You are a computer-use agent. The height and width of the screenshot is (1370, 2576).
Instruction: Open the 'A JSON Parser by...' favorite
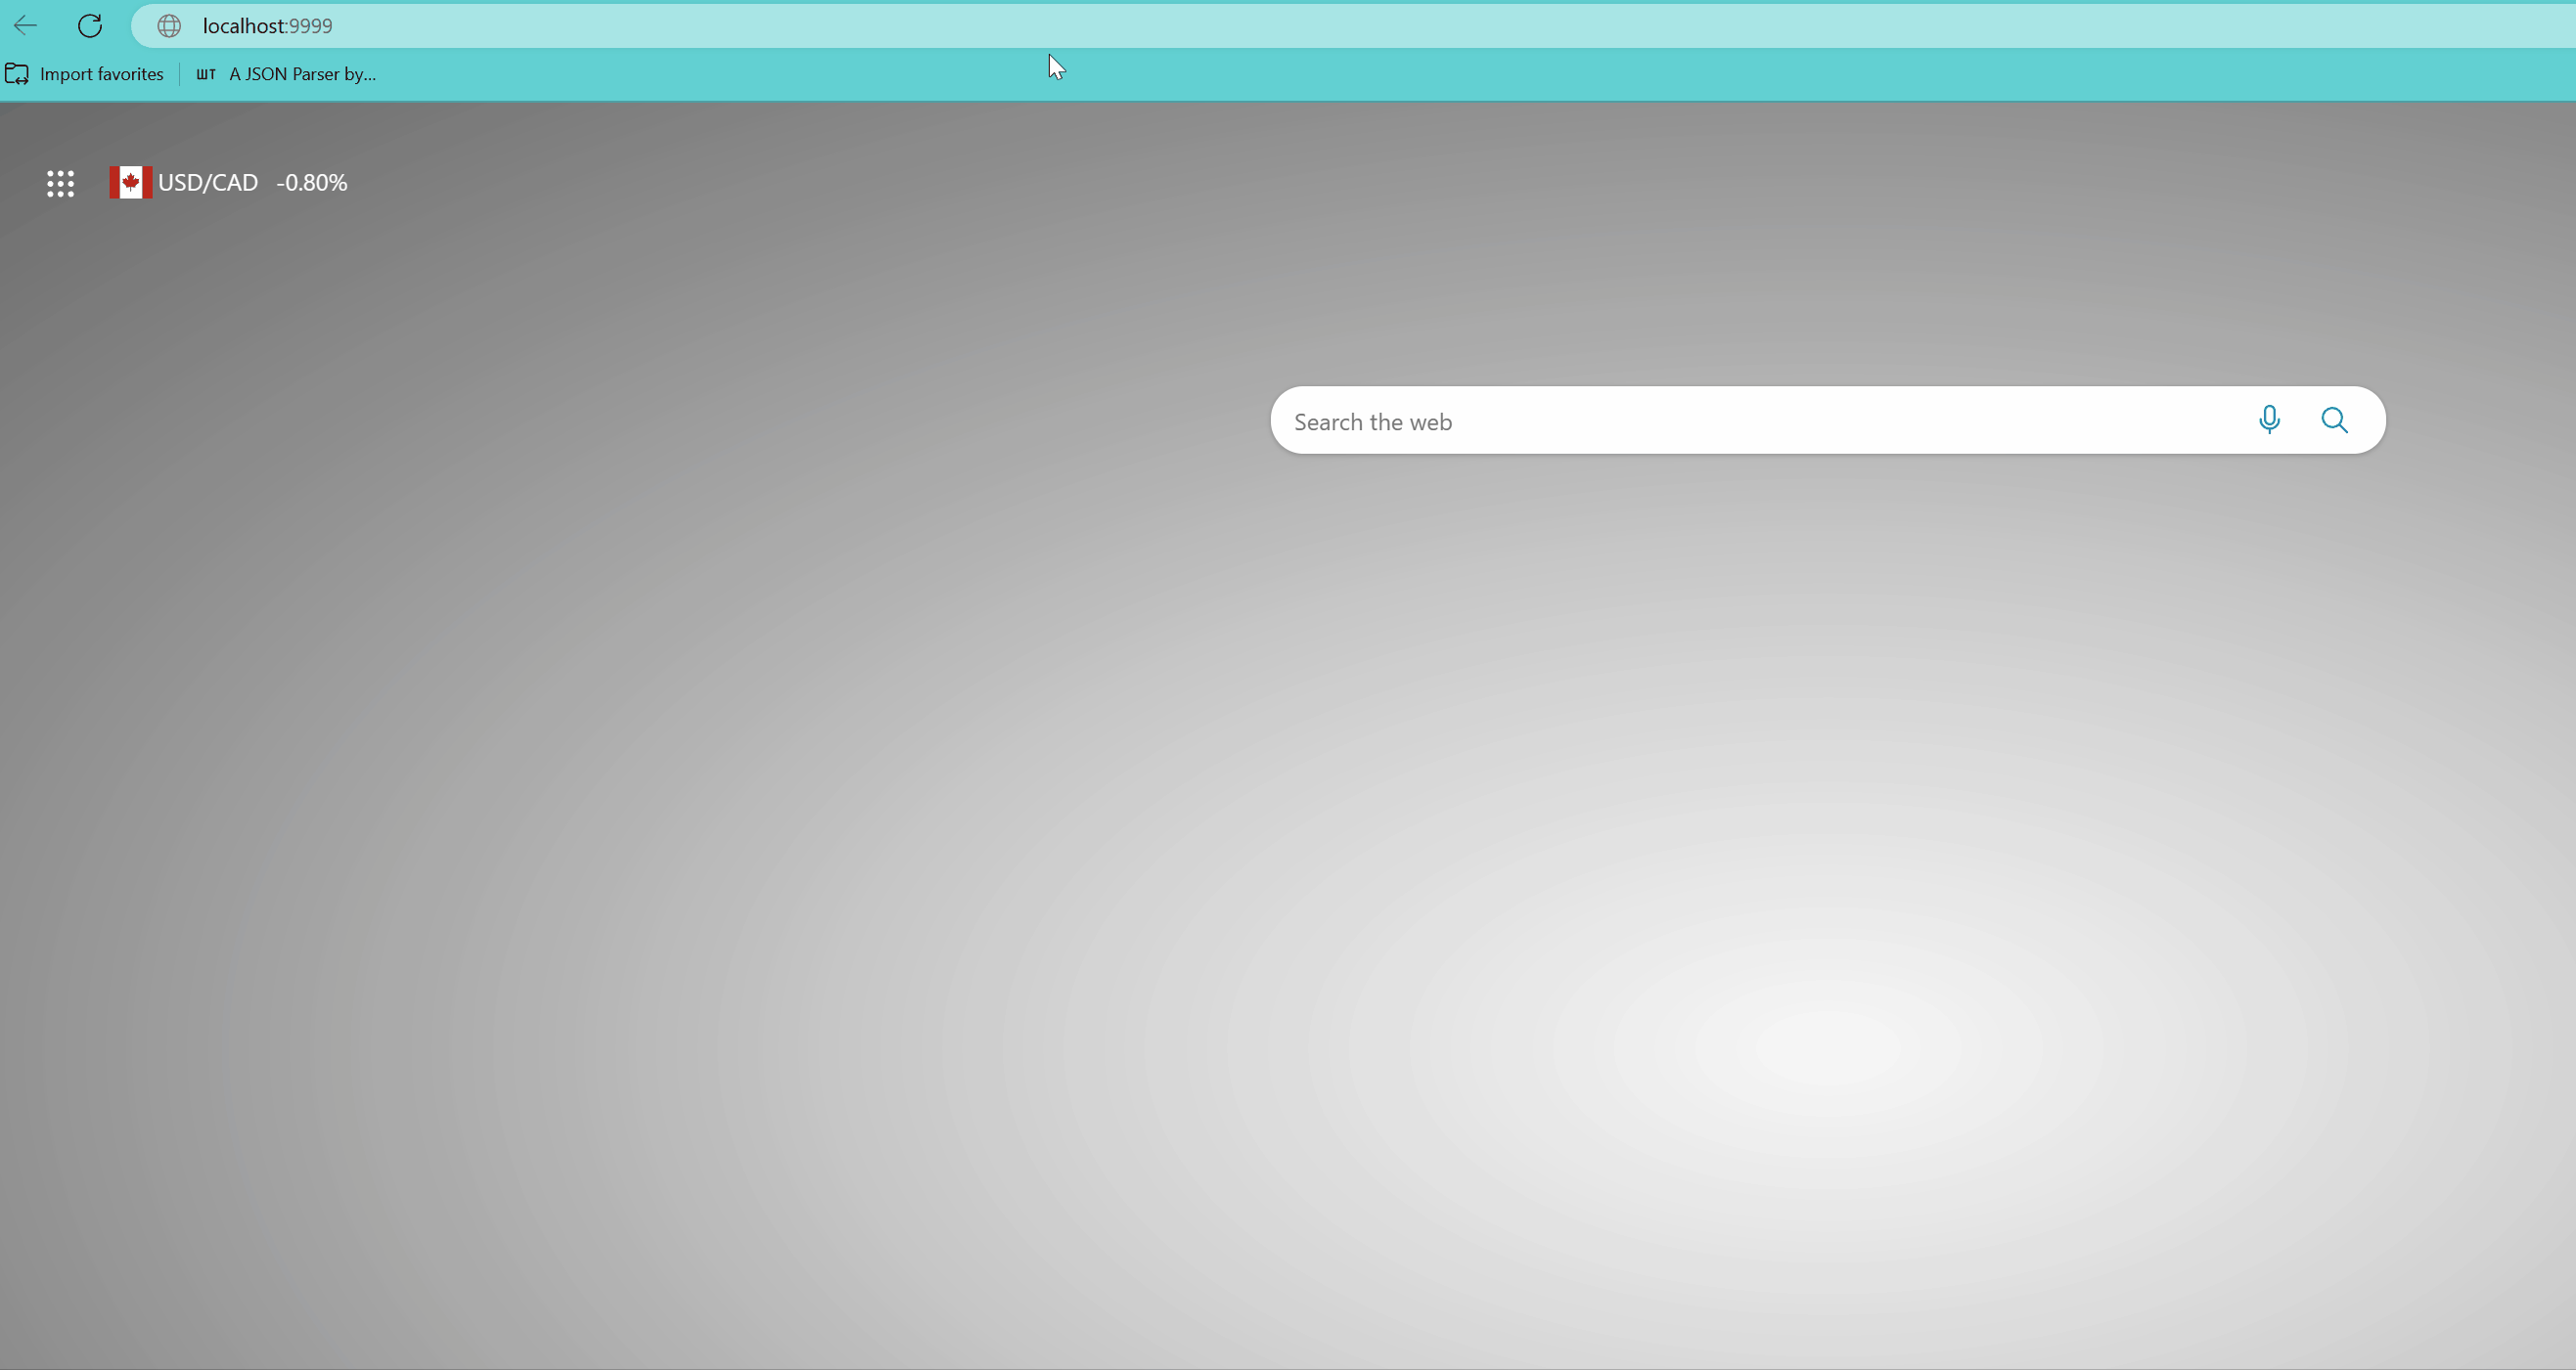tap(302, 74)
